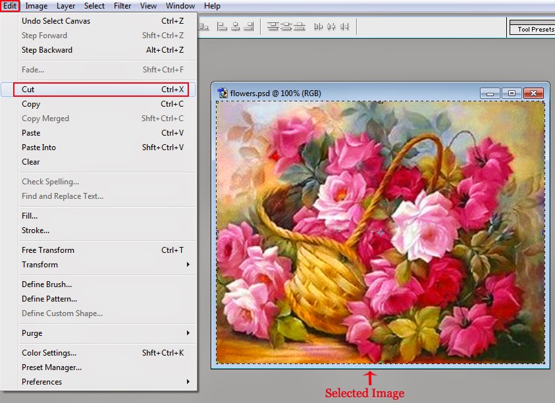Choose Paste Into
The width and height of the screenshot is (555, 403).
(103, 148)
